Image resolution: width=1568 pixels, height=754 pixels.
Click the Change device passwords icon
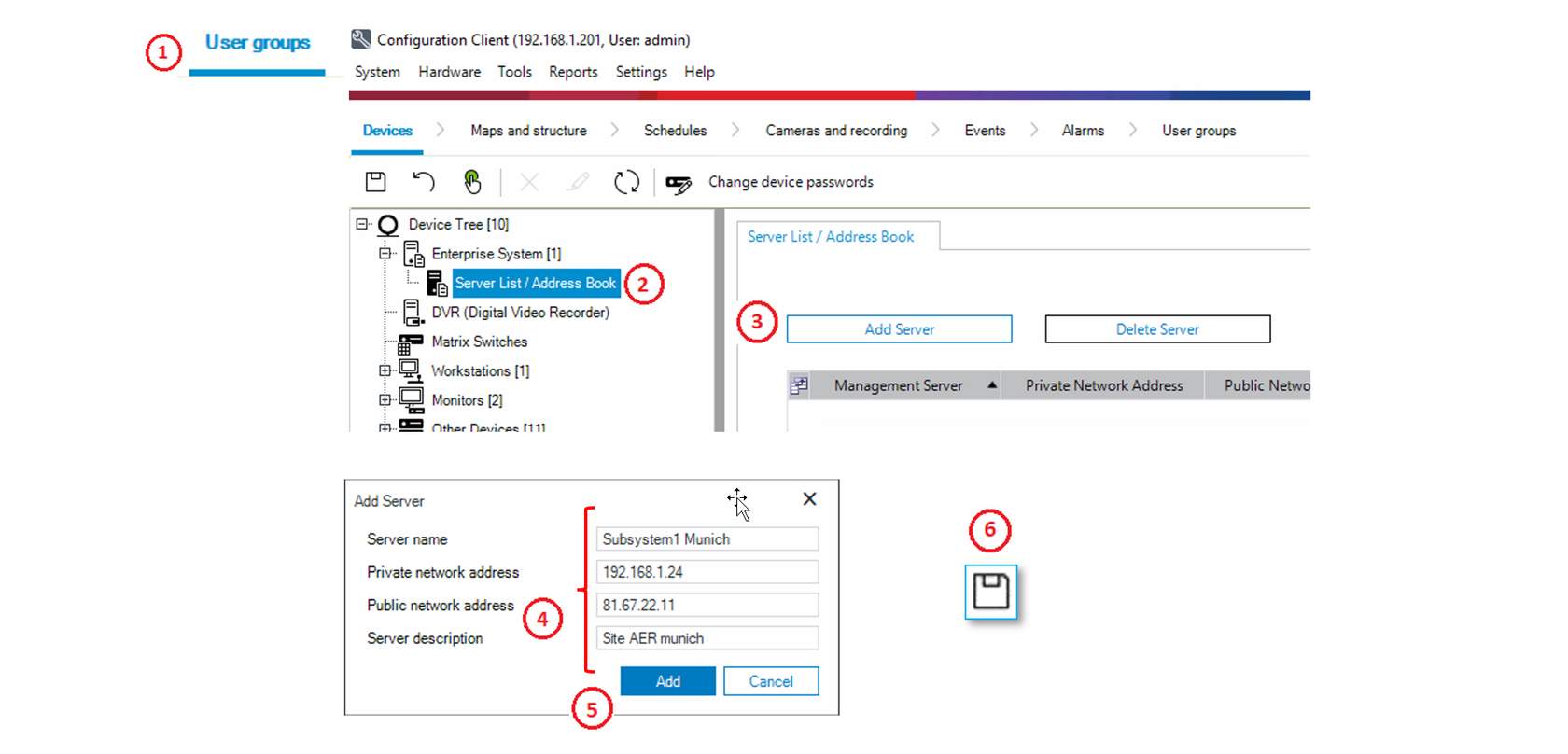pyautogui.click(x=679, y=184)
